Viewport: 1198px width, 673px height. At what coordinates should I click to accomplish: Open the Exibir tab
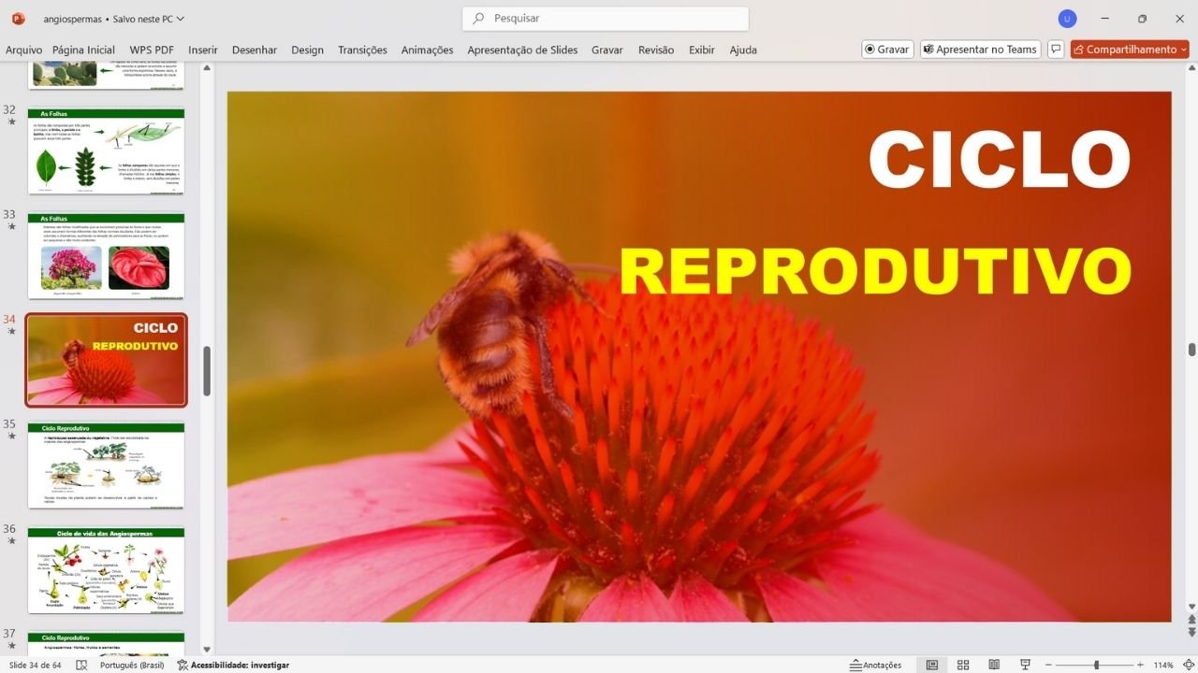(702, 50)
